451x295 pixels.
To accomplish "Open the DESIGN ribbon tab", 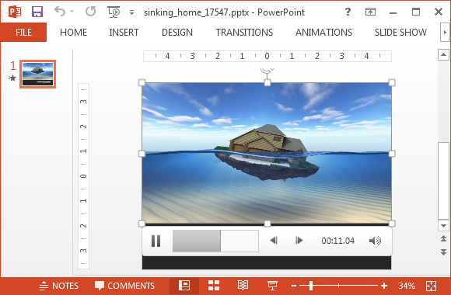I will pos(177,32).
